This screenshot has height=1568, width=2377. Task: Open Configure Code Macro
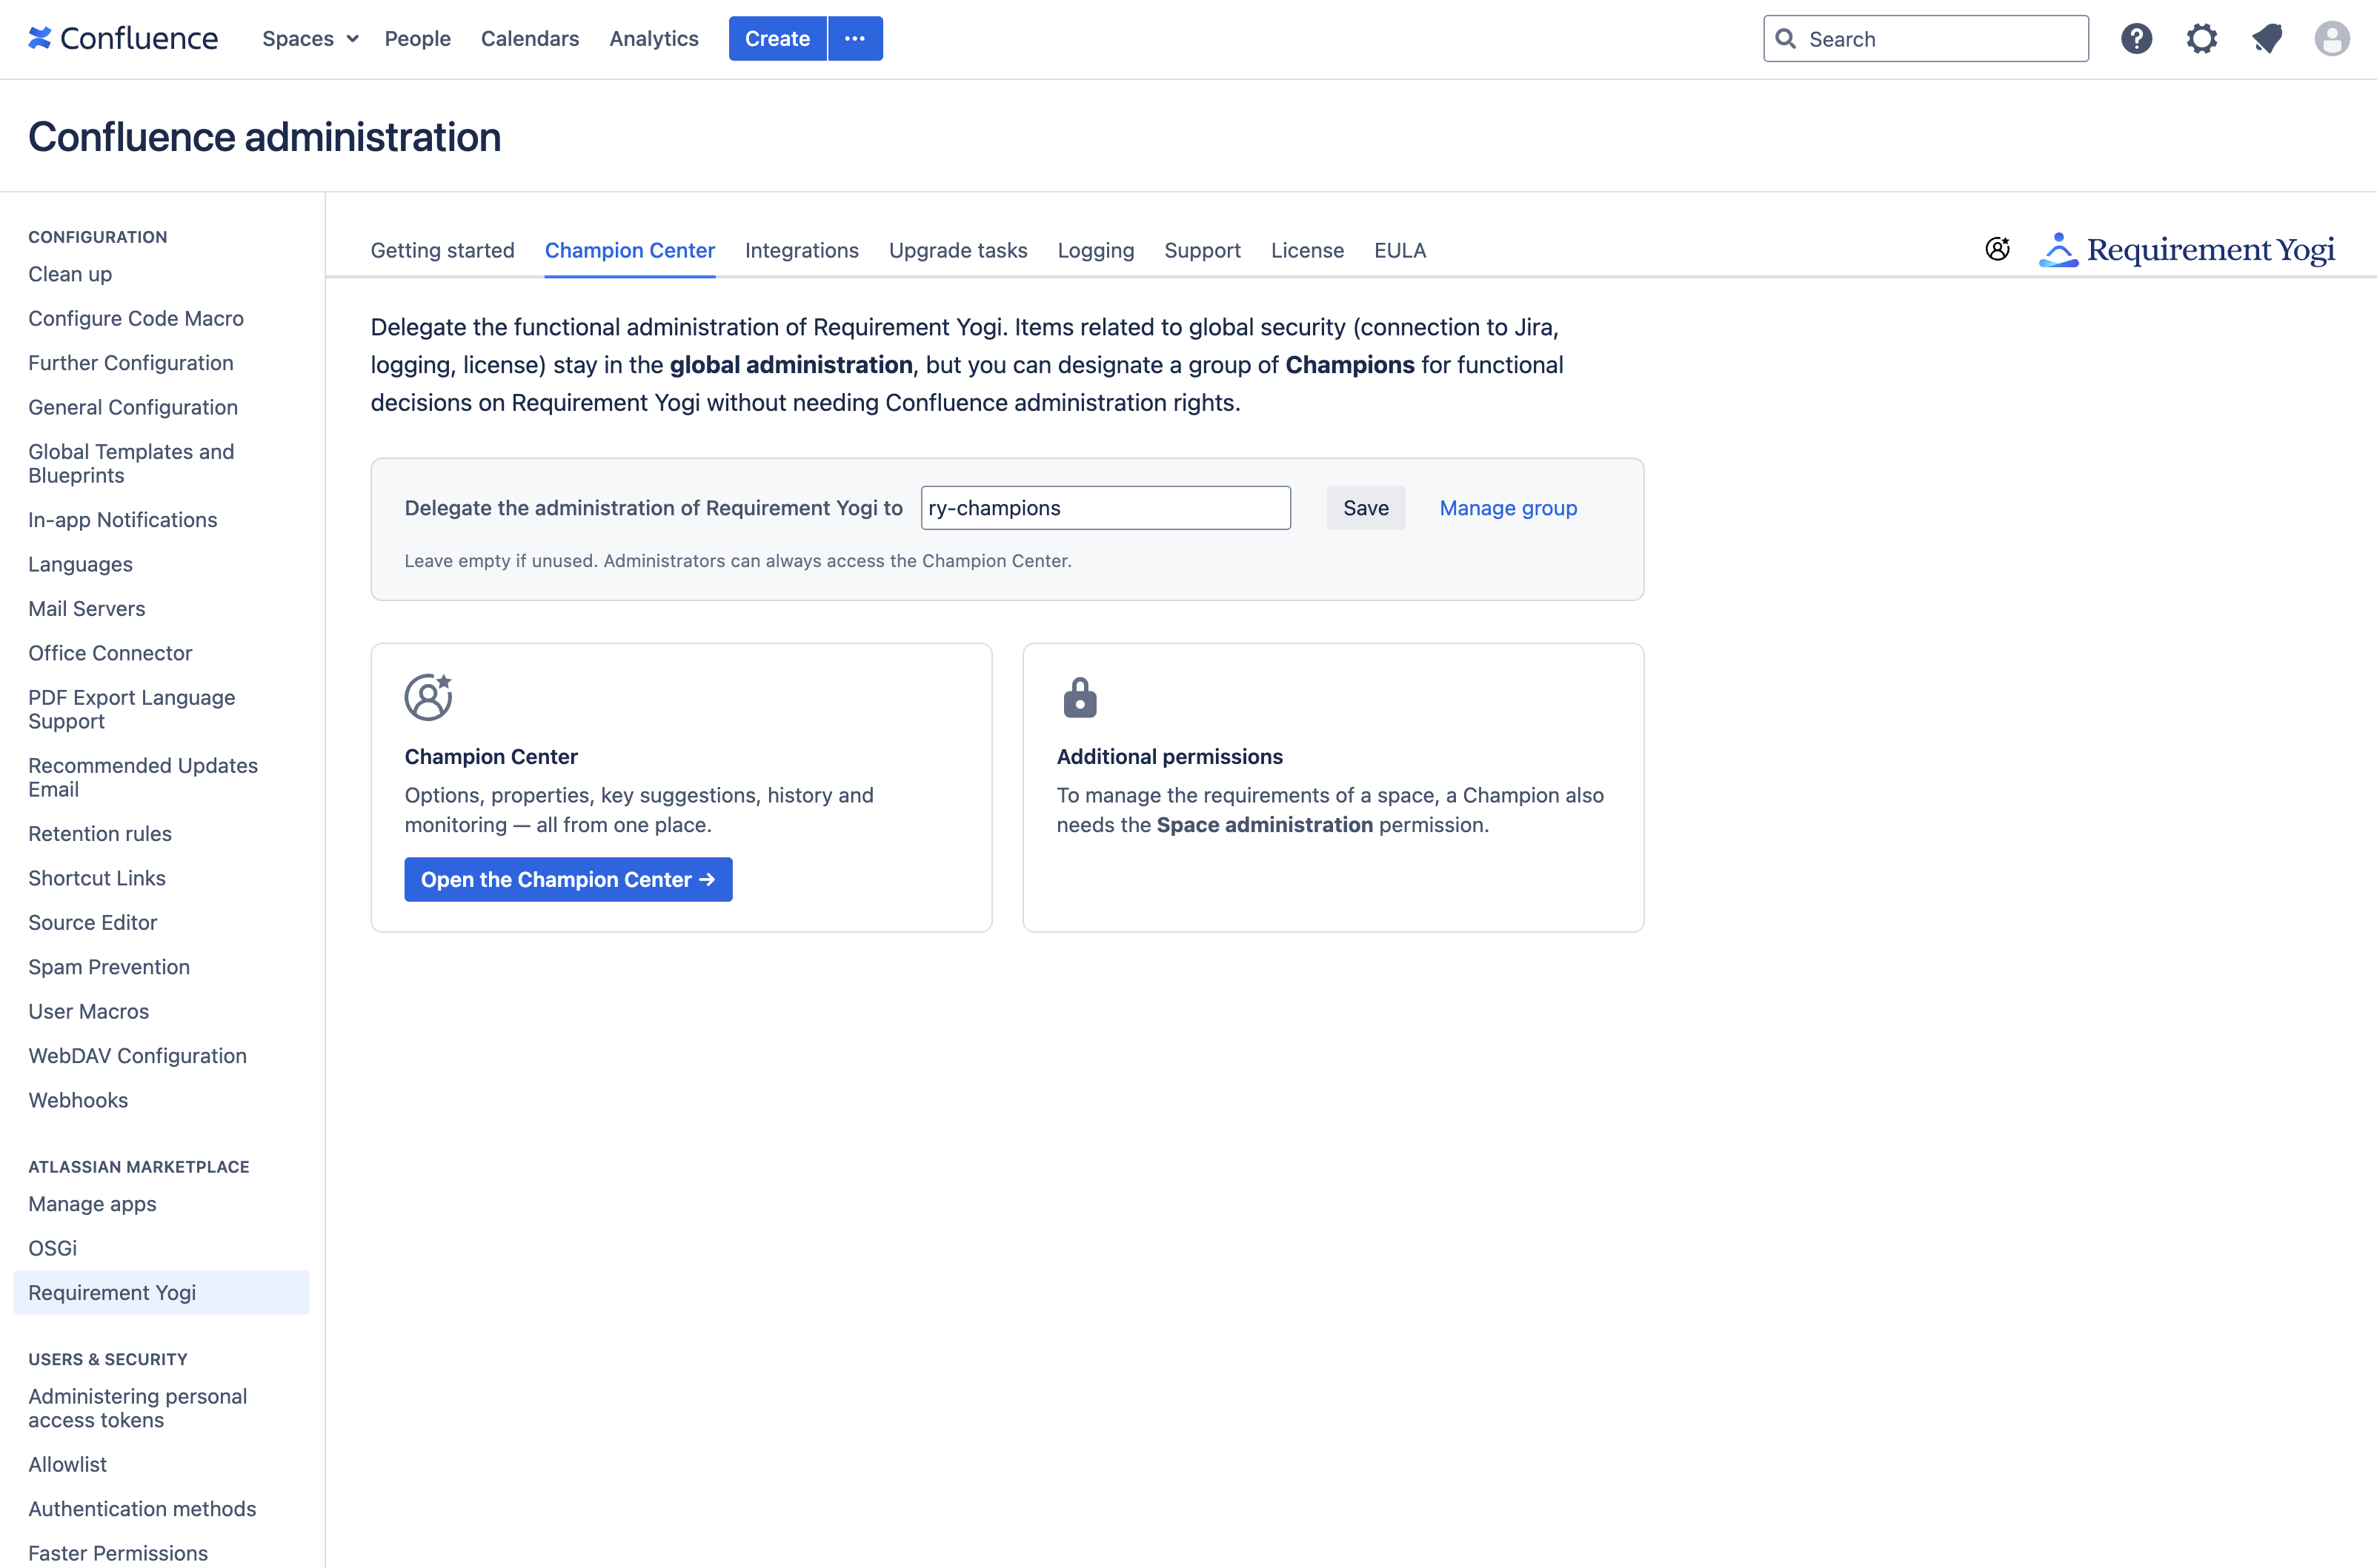(x=136, y=318)
